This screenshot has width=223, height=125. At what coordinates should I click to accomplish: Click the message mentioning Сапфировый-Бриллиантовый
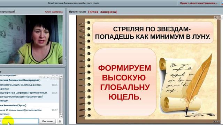pos(24,93)
